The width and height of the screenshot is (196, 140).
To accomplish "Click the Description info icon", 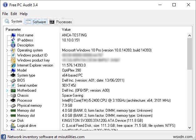I will click(x=13, y=45).
